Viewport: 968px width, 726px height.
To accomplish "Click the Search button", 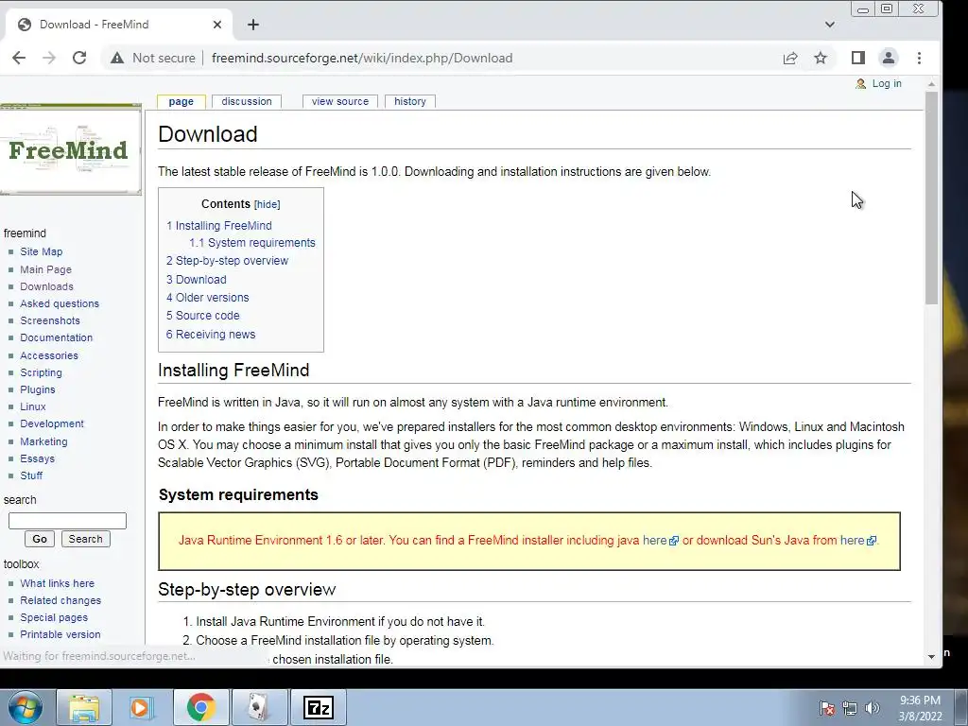I will coord(85,539).
